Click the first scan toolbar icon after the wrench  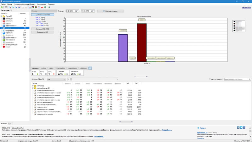coord(10,7)
